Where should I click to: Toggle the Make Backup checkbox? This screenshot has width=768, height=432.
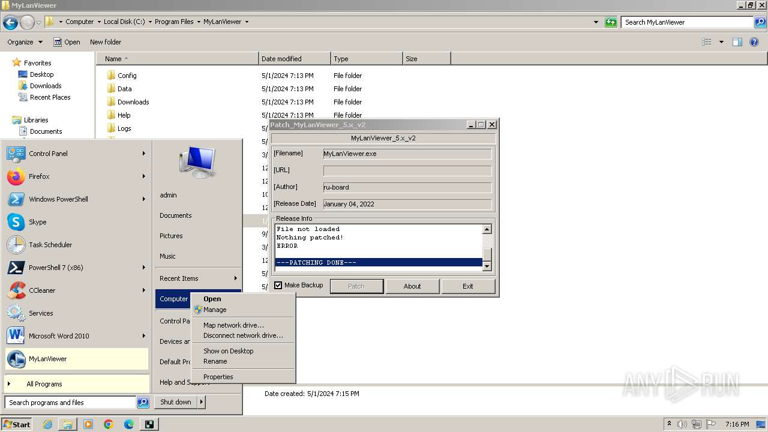point(278,286)
